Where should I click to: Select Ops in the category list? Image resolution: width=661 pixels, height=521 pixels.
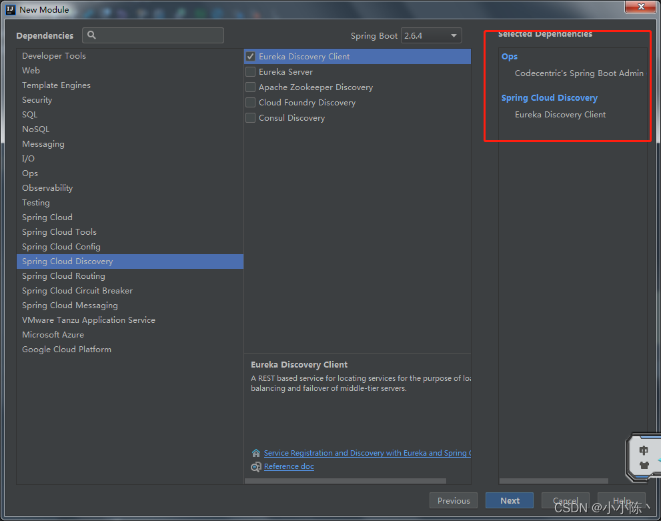pos(130,173)
